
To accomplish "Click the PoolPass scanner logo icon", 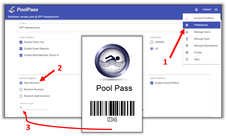I will (x=12, y=10).
